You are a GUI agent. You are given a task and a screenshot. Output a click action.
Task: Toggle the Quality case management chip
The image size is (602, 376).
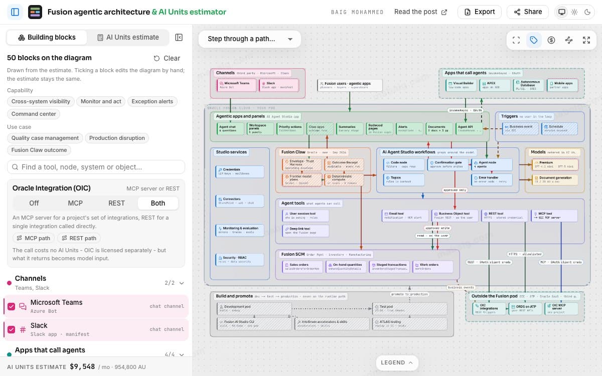pyautogui.click(x=45, y=138)
